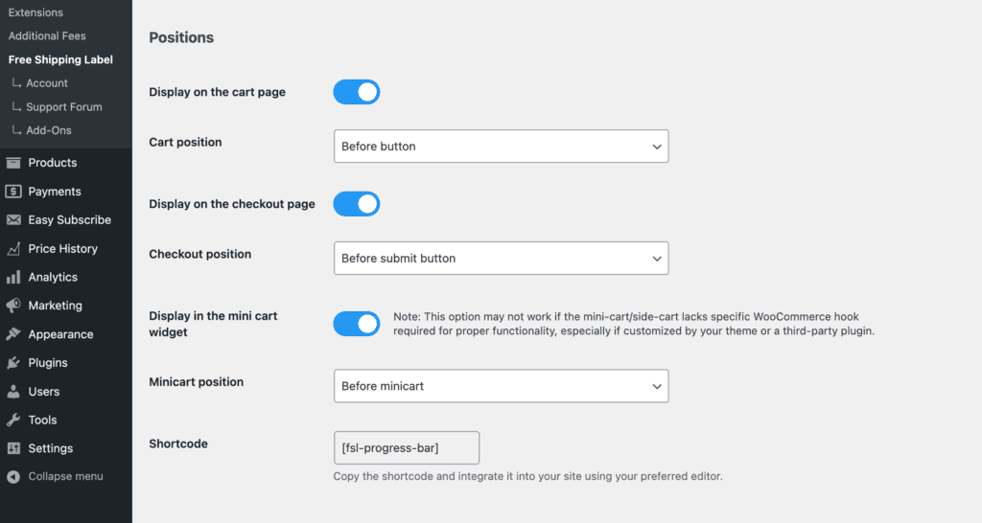This screenshot has height=523, width=982.
Task: Turn off Display on the checkout page
Action: [357, 204]
